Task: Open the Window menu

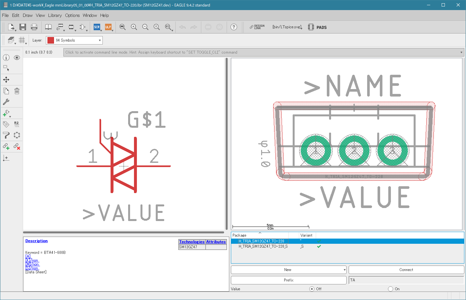Action: [90, 15]
